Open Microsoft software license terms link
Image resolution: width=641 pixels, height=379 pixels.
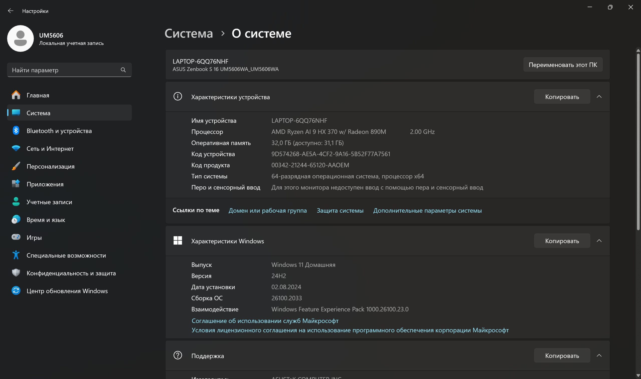click(350, 330)
